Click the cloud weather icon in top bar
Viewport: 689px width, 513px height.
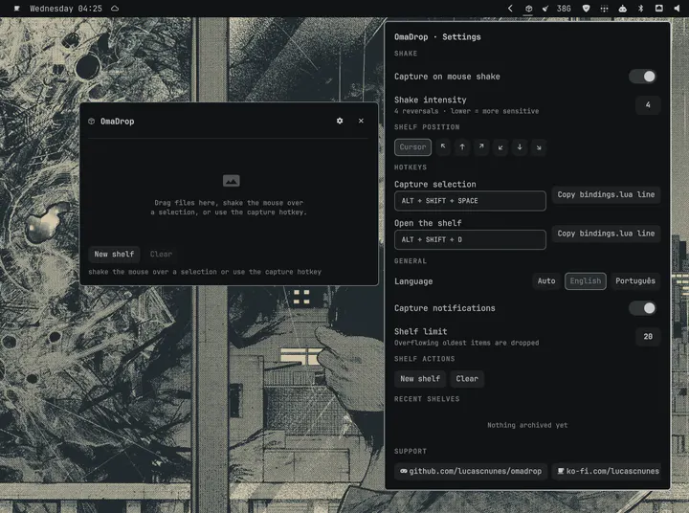tap(115, 9)
